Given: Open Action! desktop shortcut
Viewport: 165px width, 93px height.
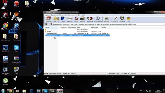Looking at the screenshot, I should (x=16, y=4).
